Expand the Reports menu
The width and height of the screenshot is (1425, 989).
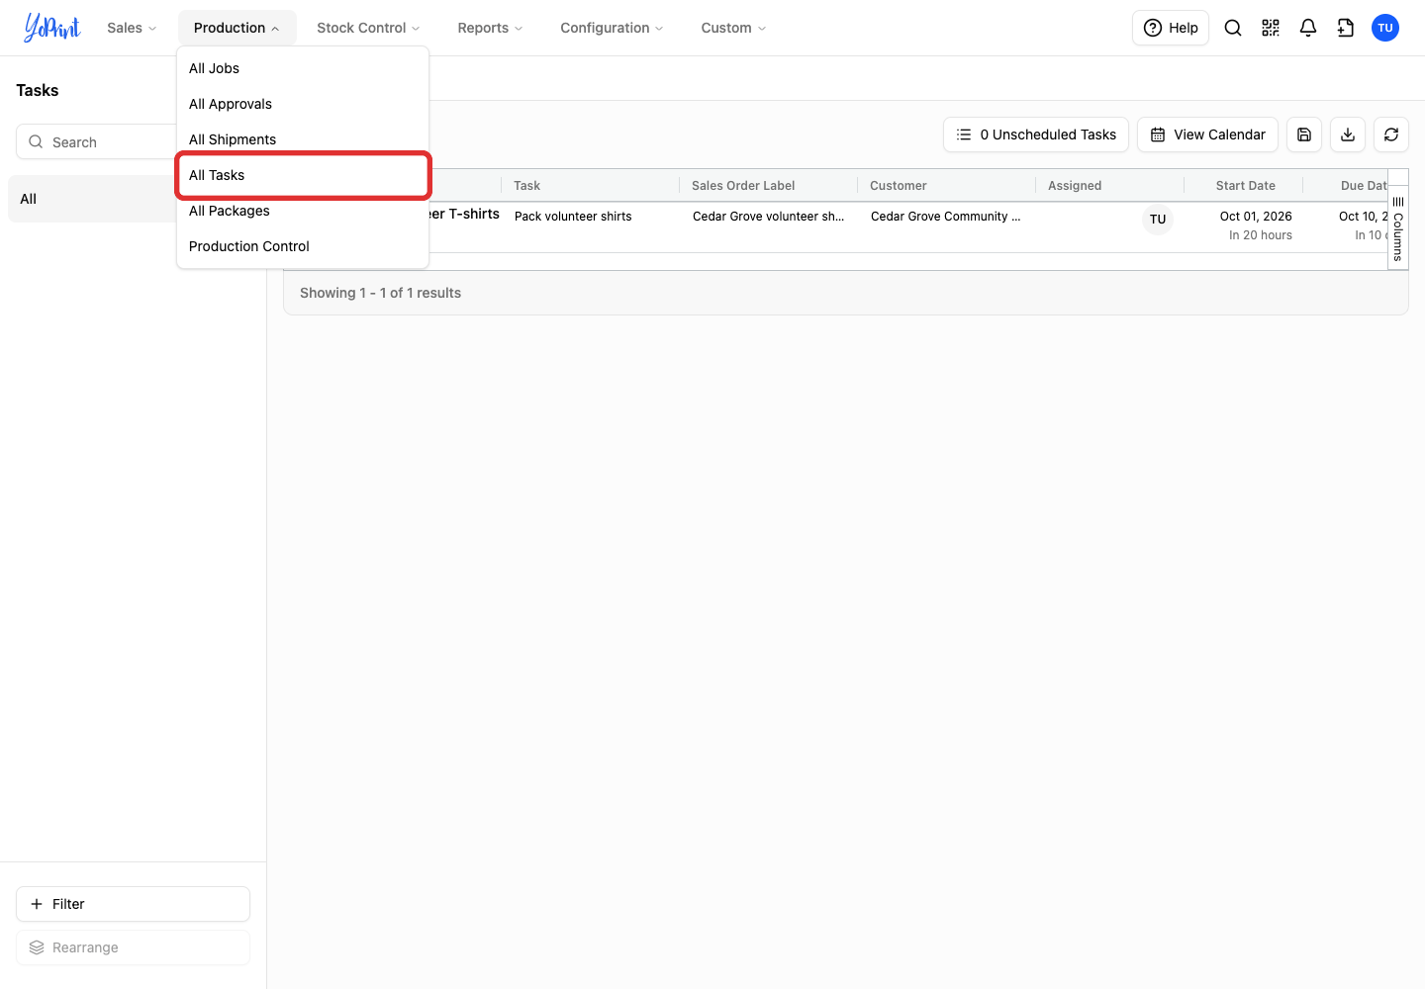pos(490,28)
